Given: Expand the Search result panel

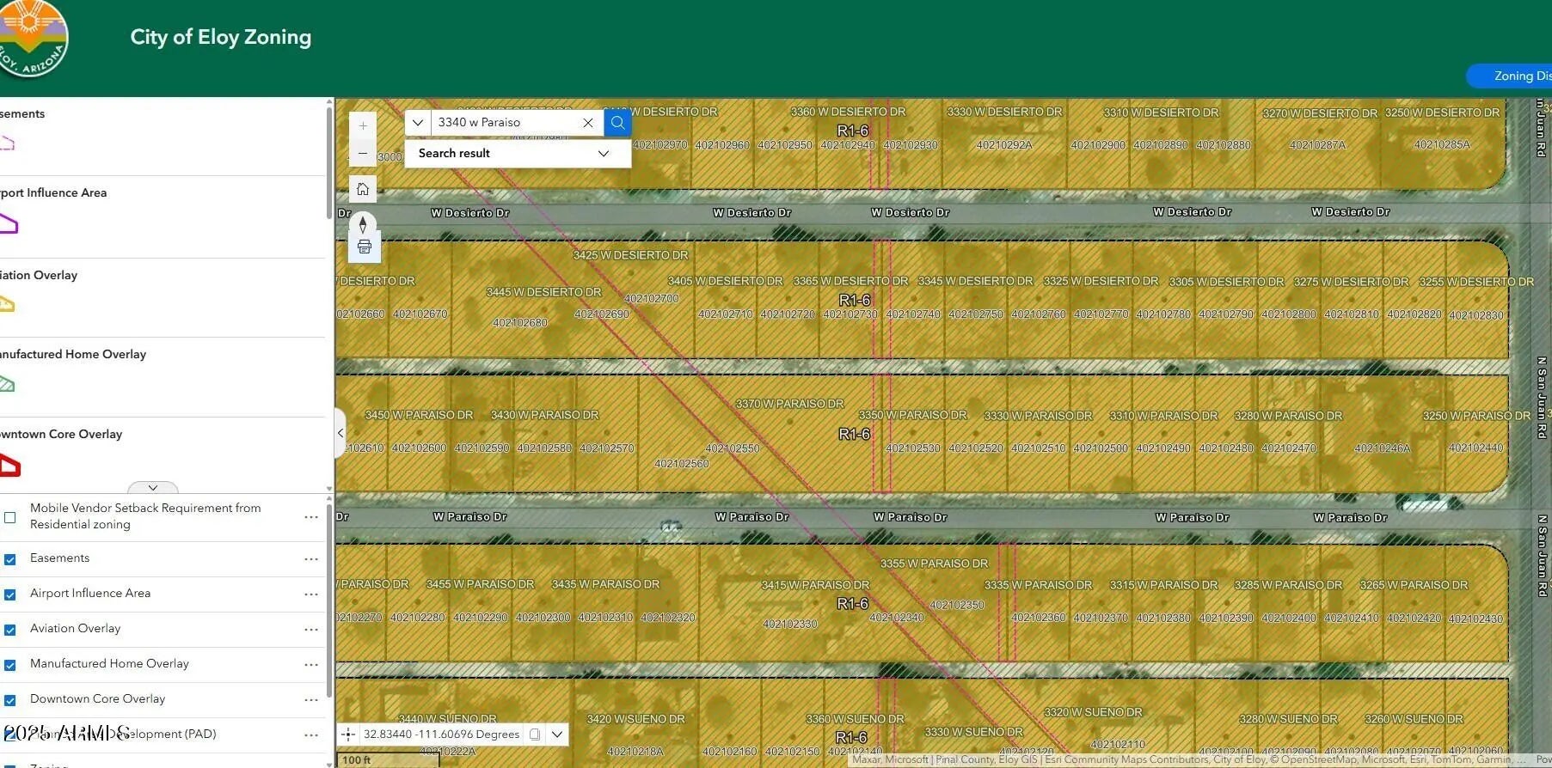Looking at the screenshot, I should 604,154.
